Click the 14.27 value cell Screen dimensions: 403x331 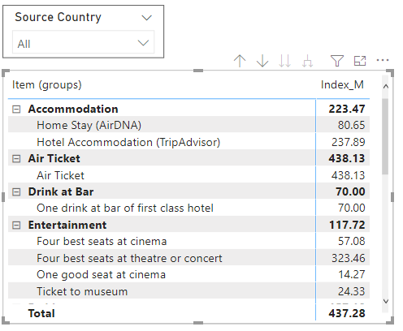[352, 275]
